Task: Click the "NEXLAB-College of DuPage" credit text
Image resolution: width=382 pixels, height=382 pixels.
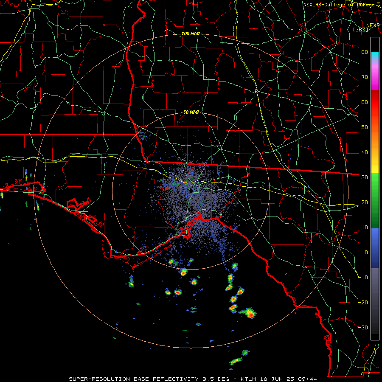Action: pos(339,5)
